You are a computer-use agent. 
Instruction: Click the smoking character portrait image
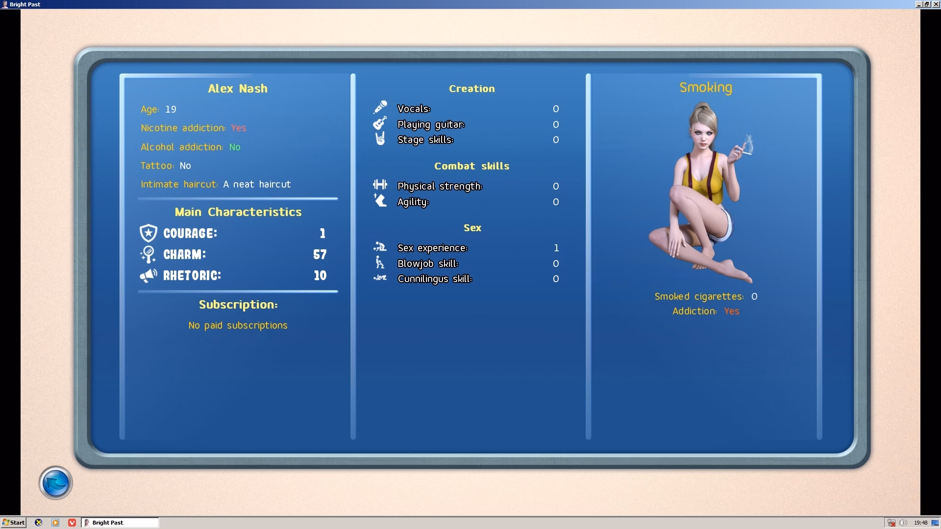tap(701, 193)
